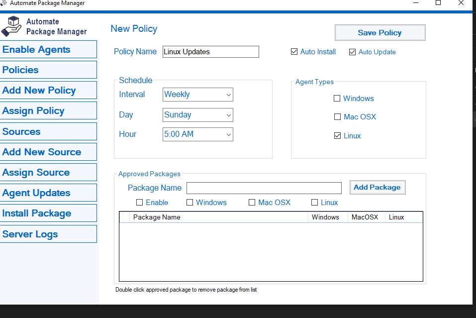Enable Windows under Agent Types
The width and height of the screenshot is (476, 318).
coord(337,99)
